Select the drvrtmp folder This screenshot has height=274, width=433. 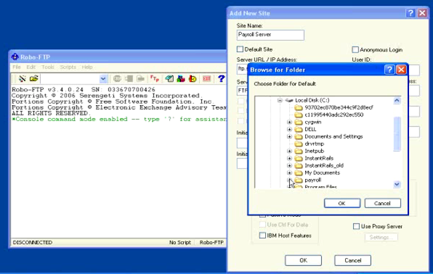(x=314, y=144)
